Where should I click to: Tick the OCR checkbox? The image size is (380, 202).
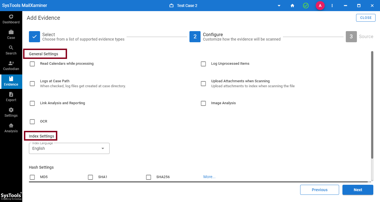tap(32, 122)
